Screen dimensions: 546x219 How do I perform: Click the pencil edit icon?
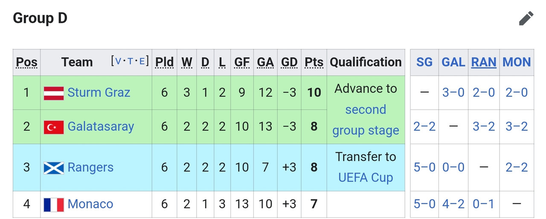pos(526,19)
